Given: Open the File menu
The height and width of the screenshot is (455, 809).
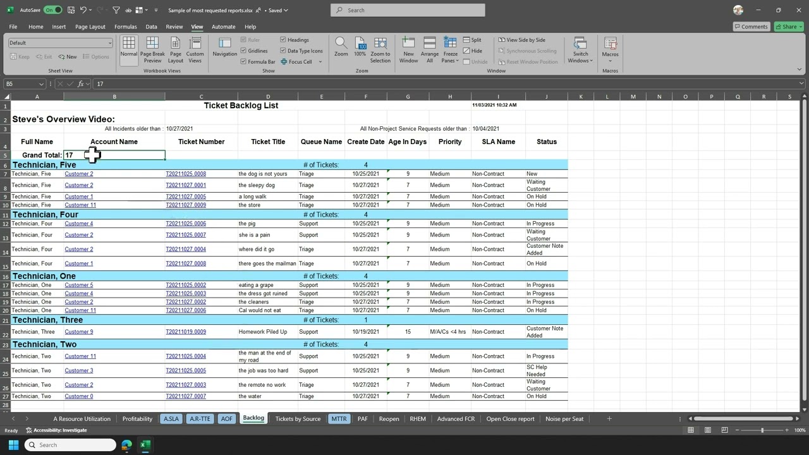Looking at the screenshot, I should pos(13,27).
